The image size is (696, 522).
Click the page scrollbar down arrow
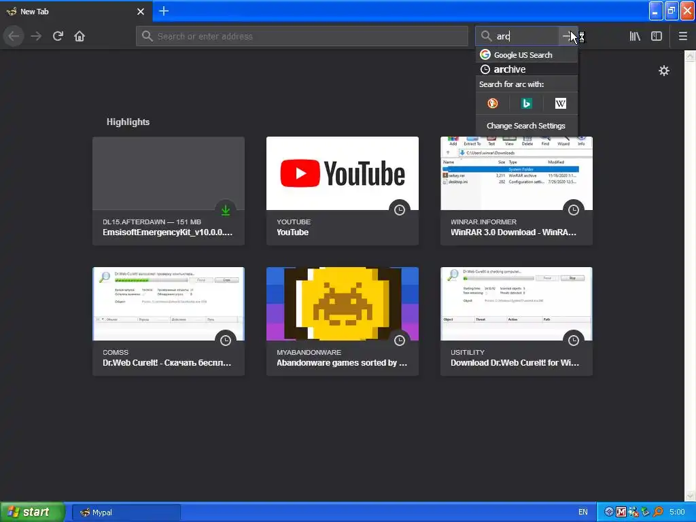(690, 495)
